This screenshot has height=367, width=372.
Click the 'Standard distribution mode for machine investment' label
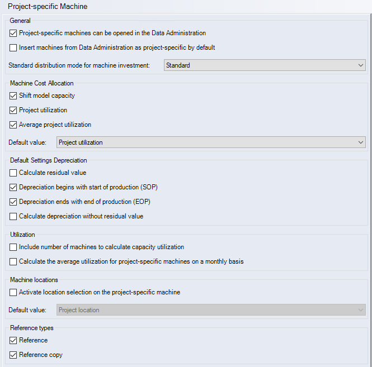click(79, 65)
